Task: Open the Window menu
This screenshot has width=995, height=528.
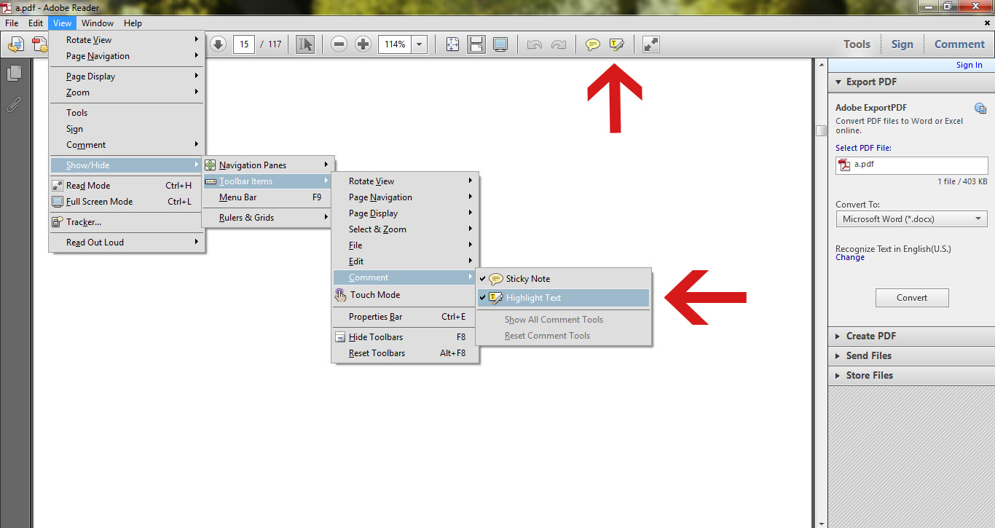Action: pos(97,23)
